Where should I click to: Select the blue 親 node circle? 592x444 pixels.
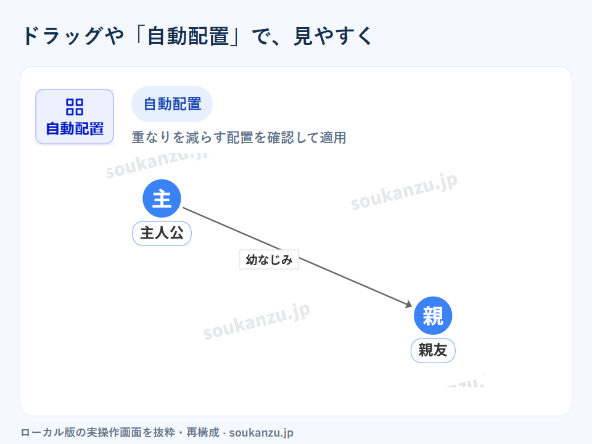433,316
